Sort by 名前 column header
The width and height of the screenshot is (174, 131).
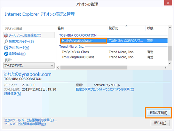pyautogui.click(x=82, y=28)
